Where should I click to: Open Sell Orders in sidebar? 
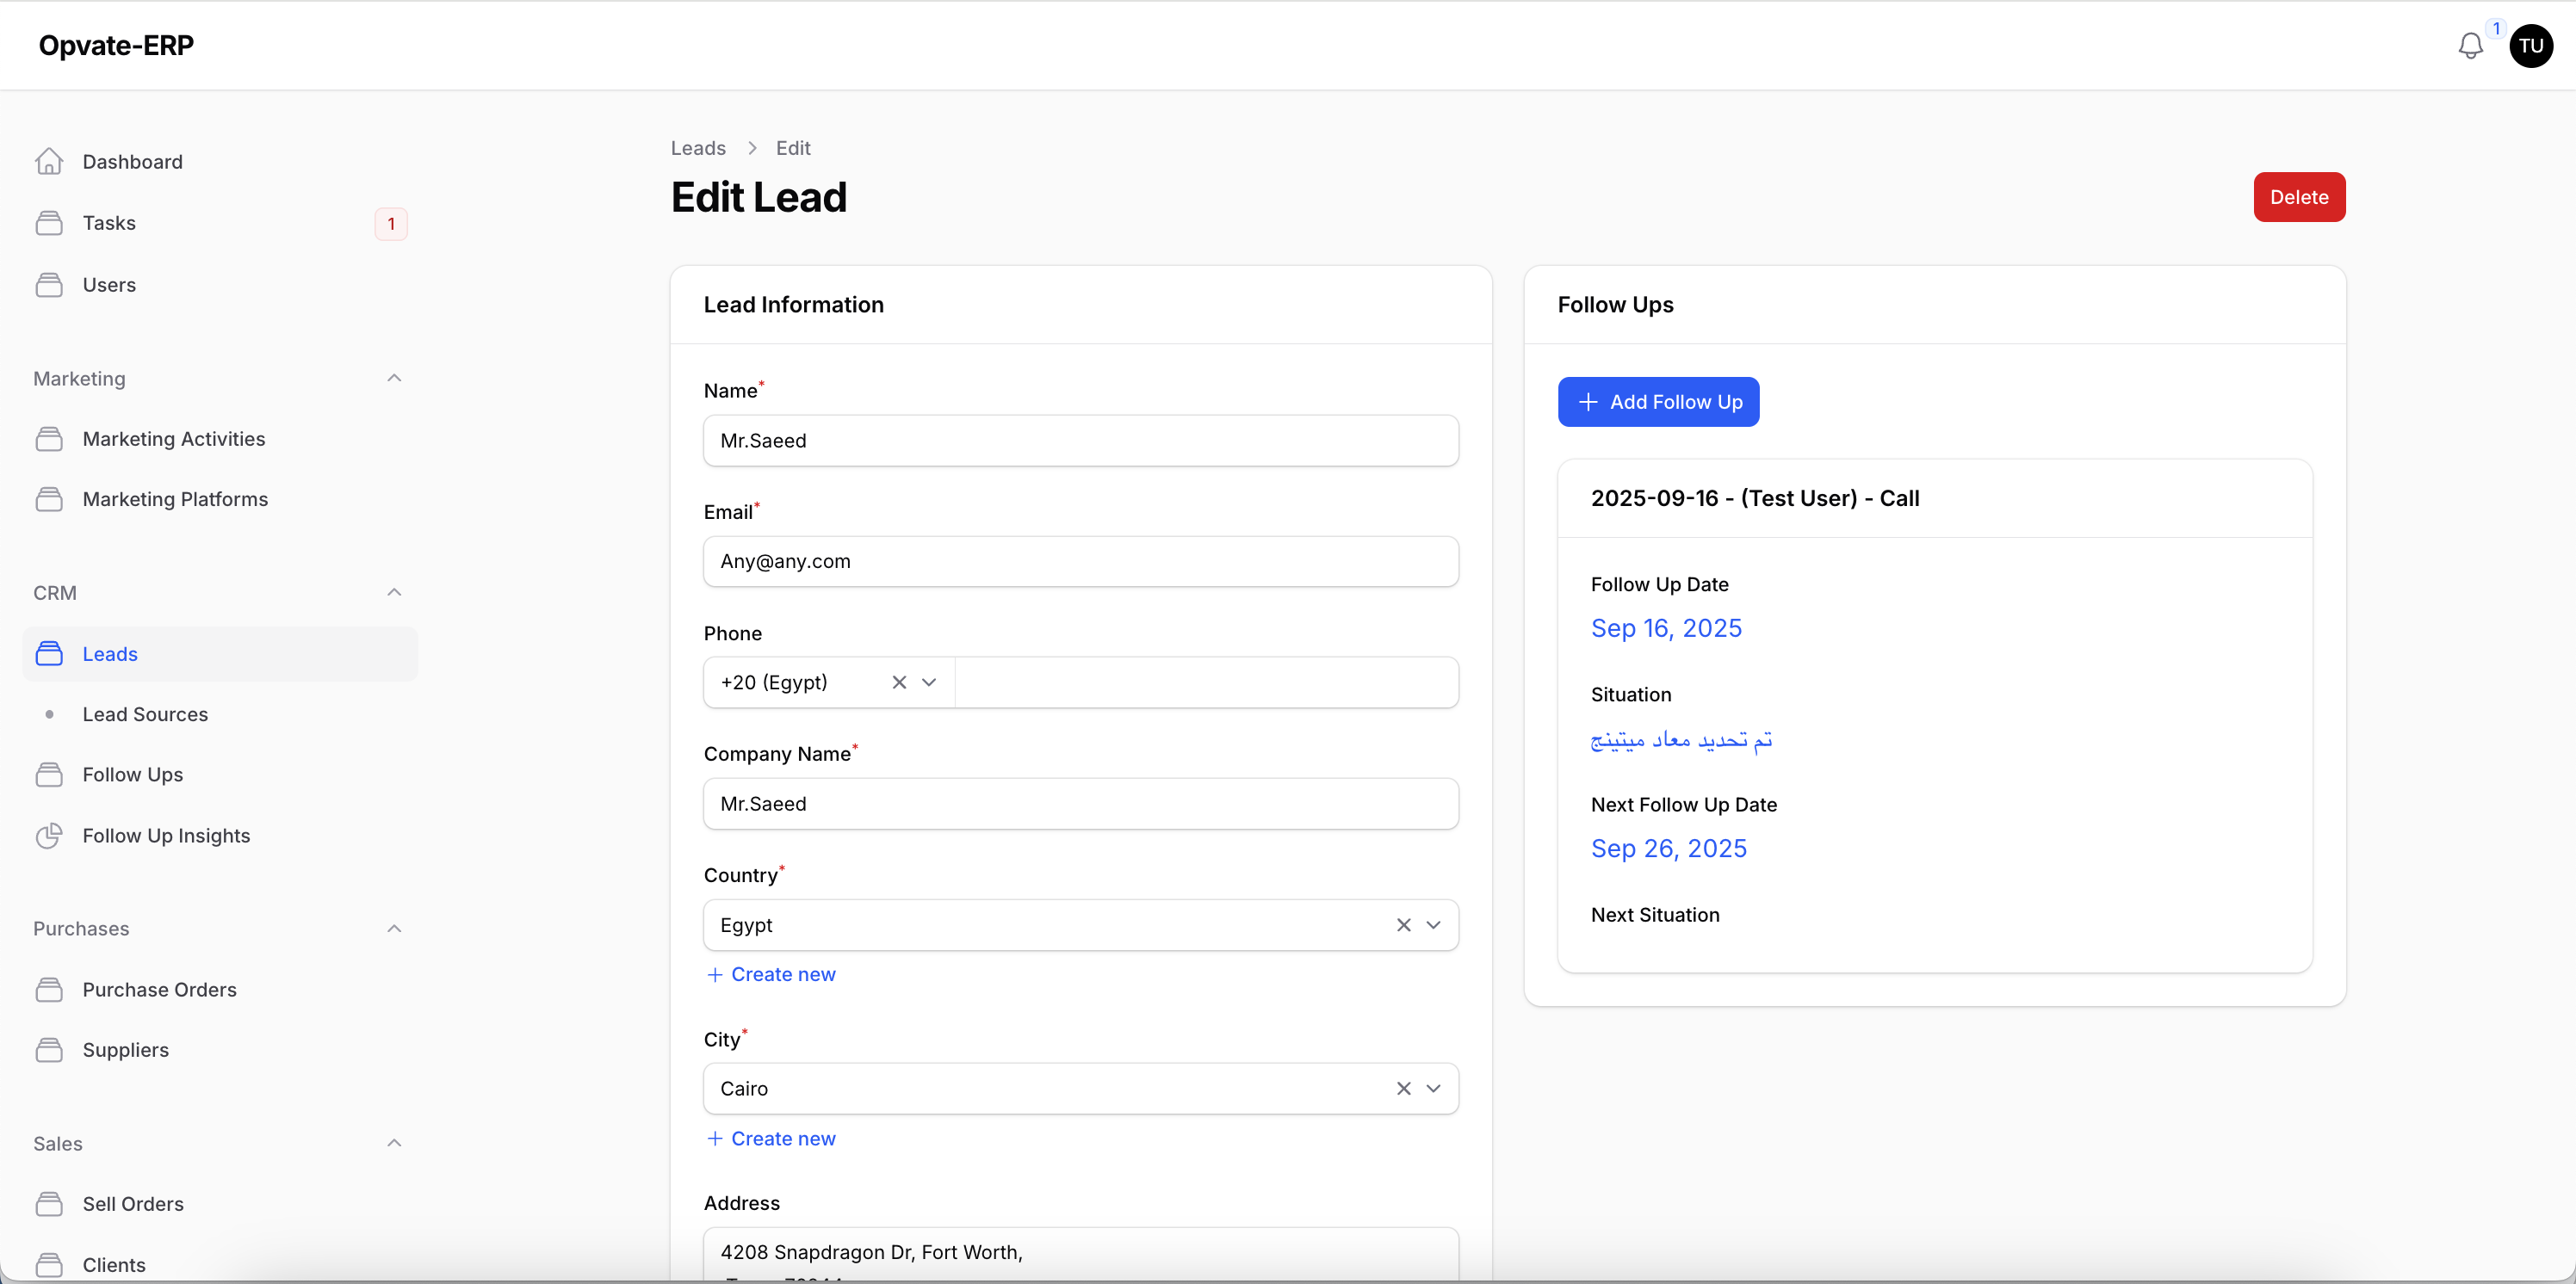coord(133,1204)
